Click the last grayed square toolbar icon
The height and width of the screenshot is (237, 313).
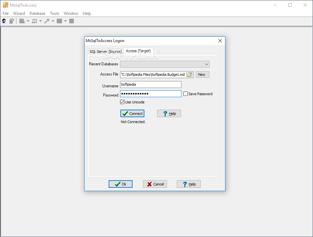click(72, 21)
